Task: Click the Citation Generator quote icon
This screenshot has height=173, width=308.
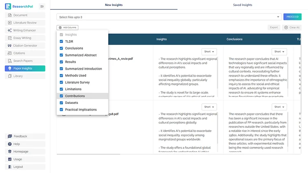Action: (x=9, y=45)
